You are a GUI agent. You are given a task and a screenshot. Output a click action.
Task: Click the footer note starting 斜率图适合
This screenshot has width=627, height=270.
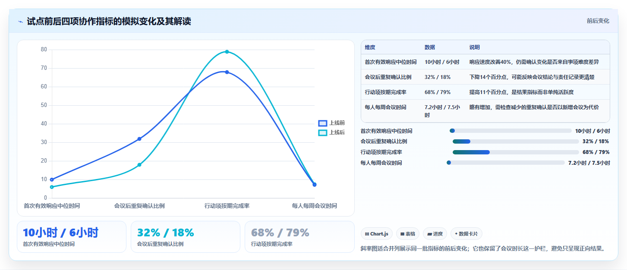(x=483, y=248)
